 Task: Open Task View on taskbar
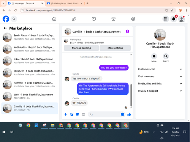pos(12,132)
